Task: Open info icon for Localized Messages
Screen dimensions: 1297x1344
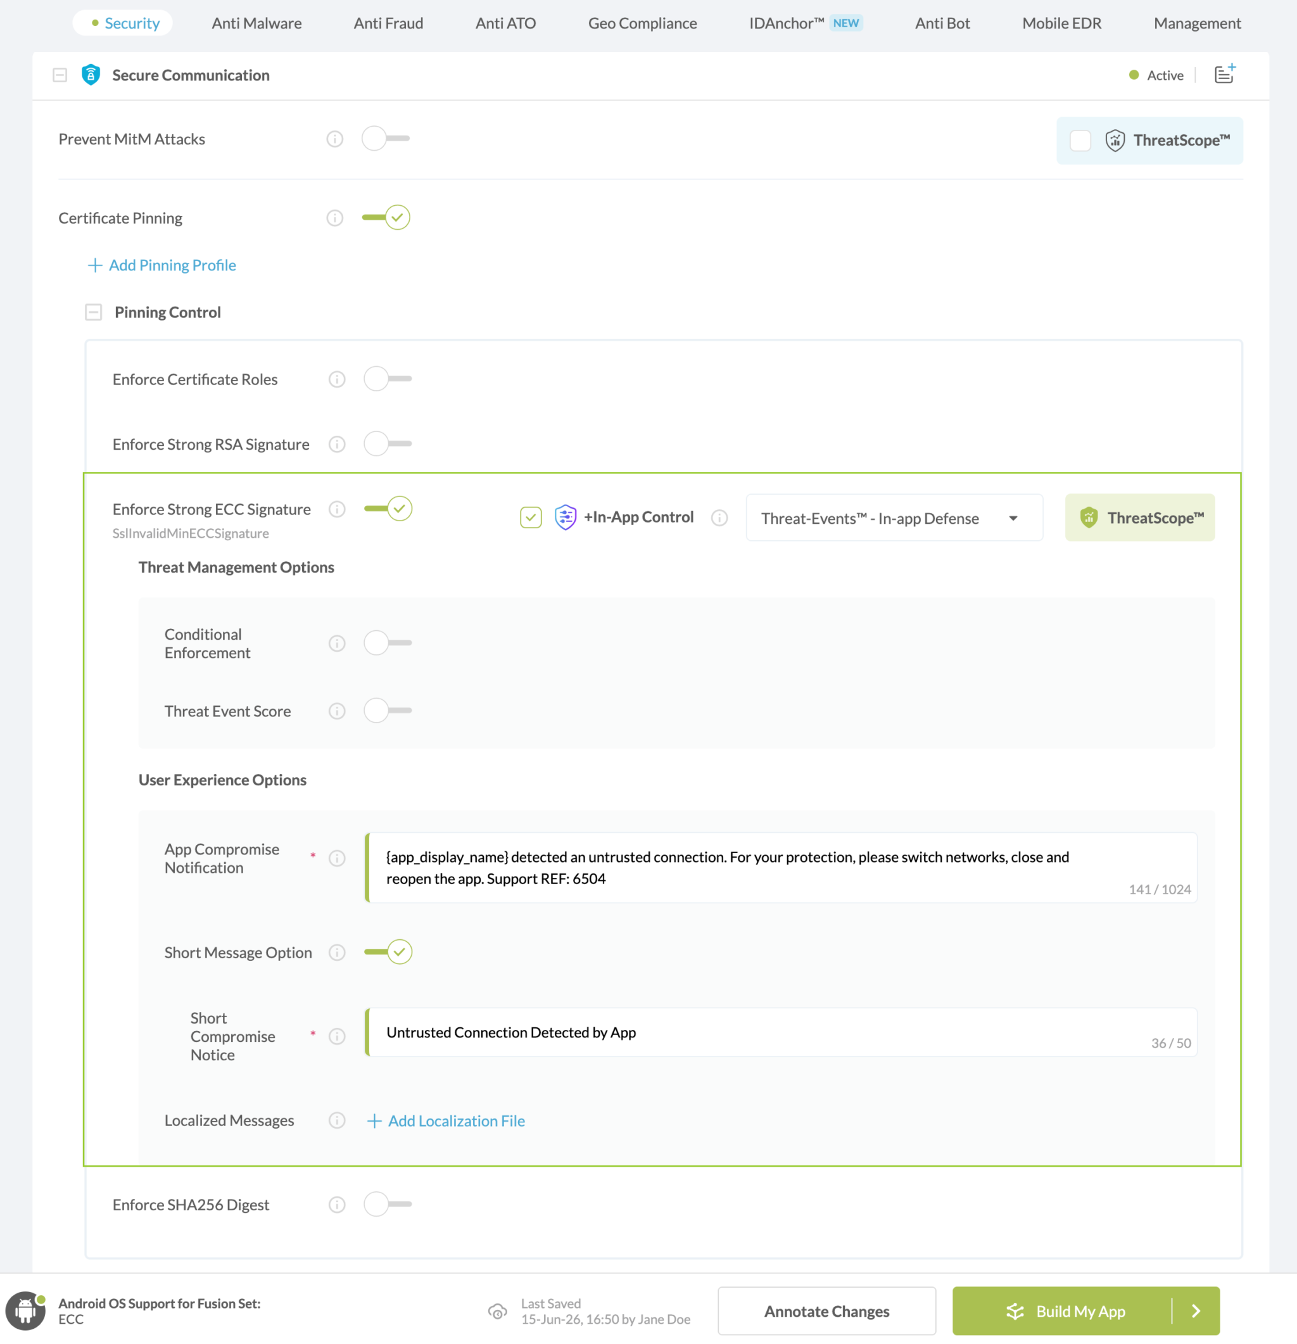Action: tap(336, 1120)
